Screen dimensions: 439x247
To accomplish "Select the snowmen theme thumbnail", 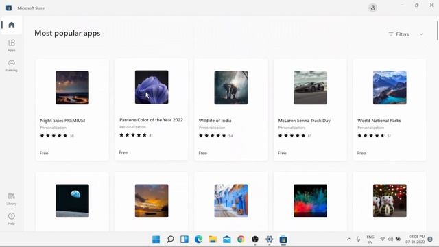I will pyautogui.click(x=390, y=201).
